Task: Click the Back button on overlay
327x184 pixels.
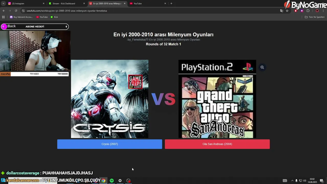Action: pos(11,26)
